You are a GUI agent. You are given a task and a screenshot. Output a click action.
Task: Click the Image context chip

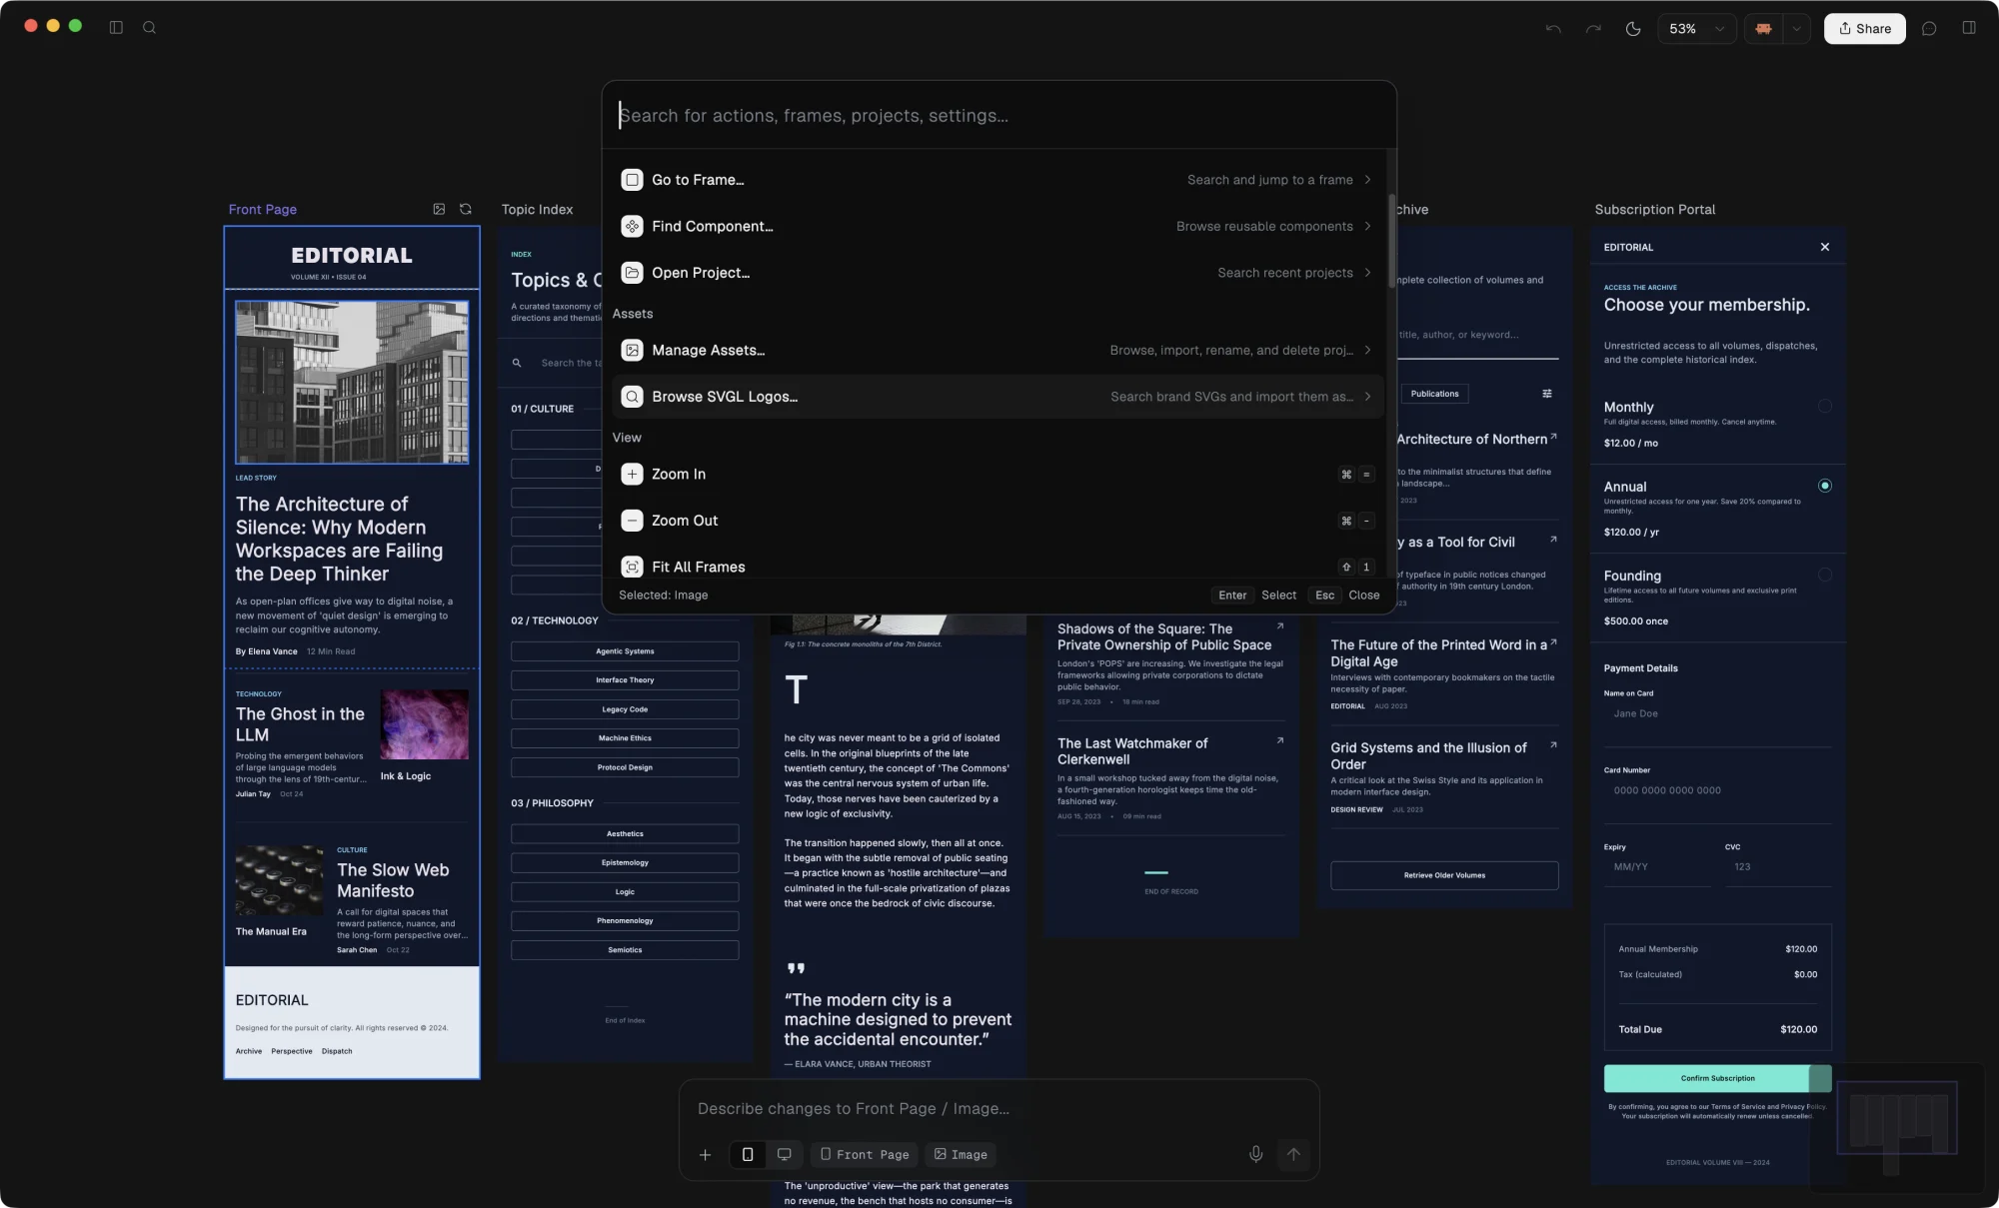tap(961, 1155)
